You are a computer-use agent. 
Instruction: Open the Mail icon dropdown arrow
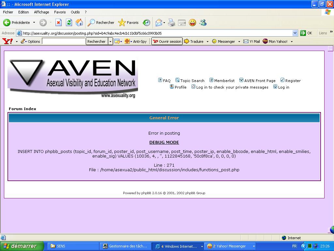pos(164,23)
